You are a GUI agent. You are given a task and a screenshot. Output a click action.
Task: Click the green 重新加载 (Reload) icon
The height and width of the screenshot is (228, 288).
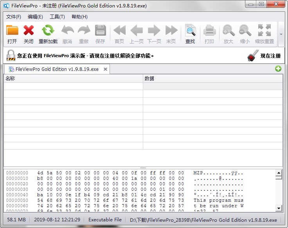[x=48, y=30]
